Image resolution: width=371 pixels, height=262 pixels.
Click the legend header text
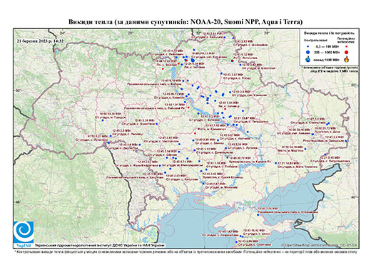point(330,33)
